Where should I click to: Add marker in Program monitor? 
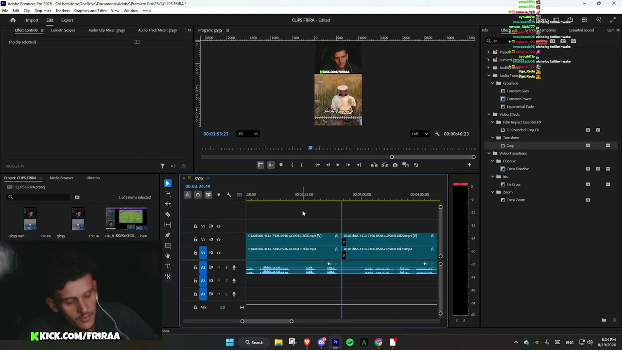tap(281, 165)
